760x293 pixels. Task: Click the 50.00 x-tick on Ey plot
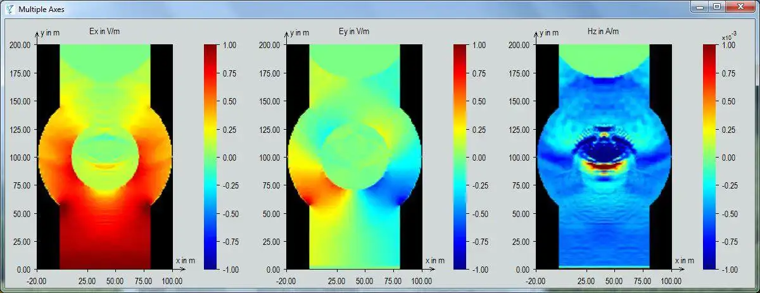[x=364, y=281]
